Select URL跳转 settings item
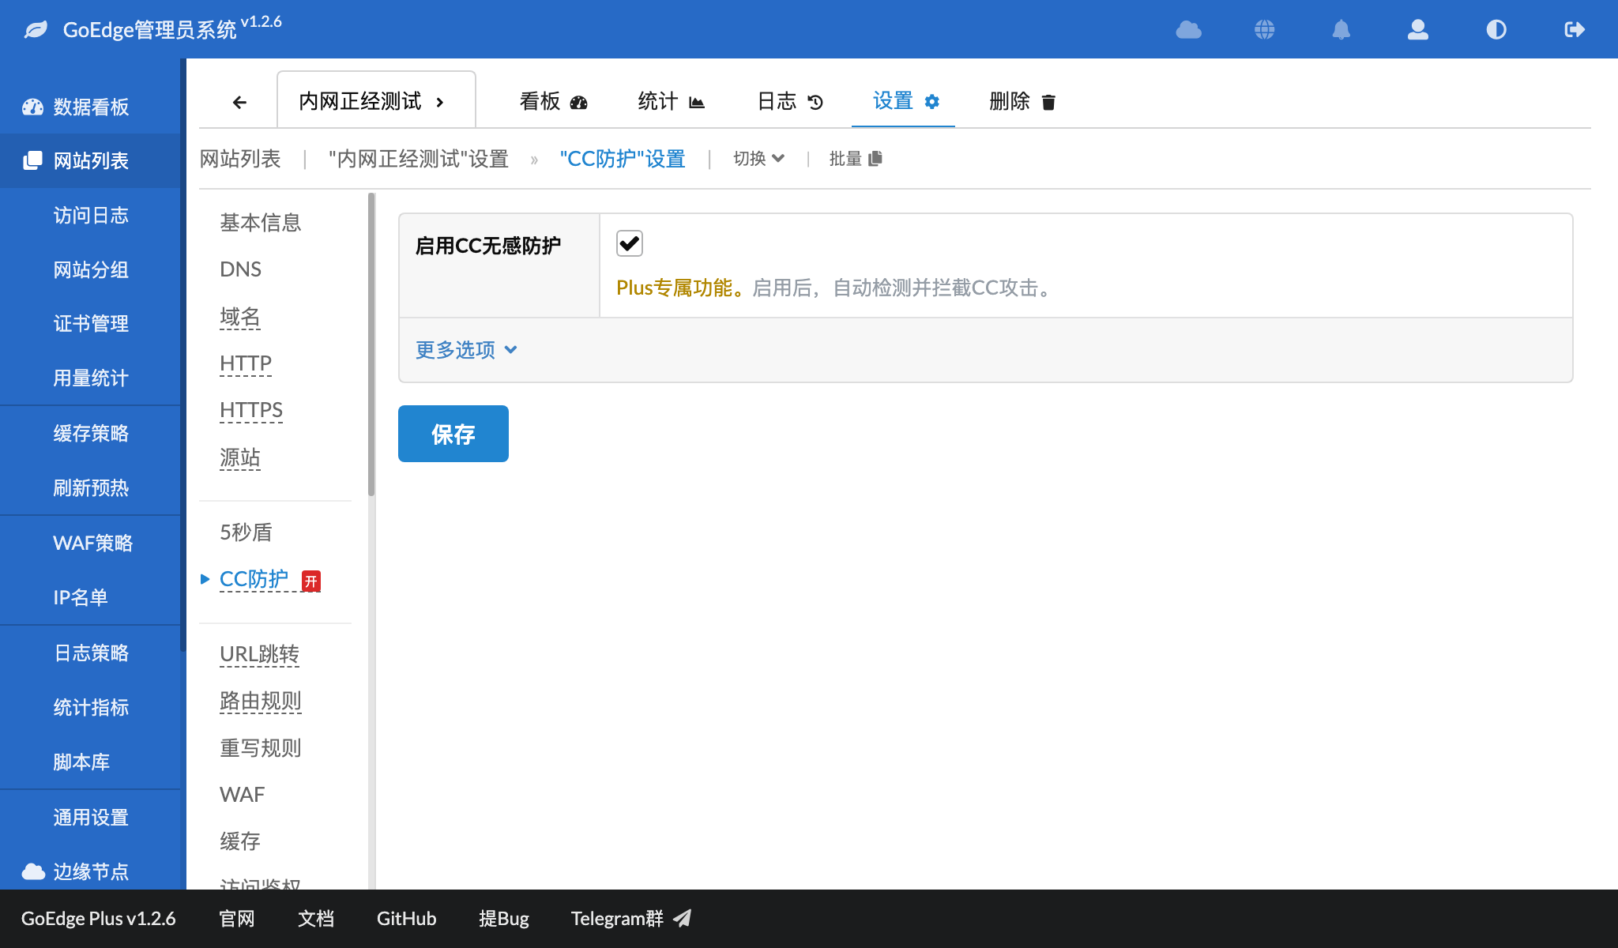 pos(259,654)
